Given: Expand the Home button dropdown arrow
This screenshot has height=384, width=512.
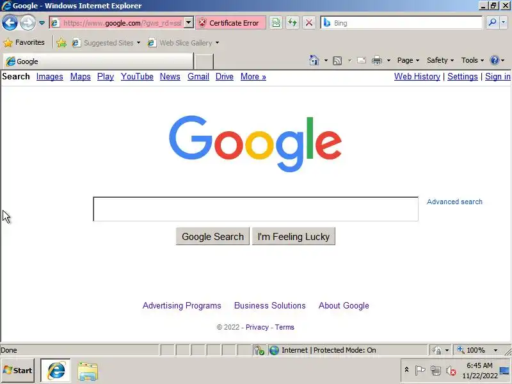Looking at the screenshot, I should tap(326, 60).
